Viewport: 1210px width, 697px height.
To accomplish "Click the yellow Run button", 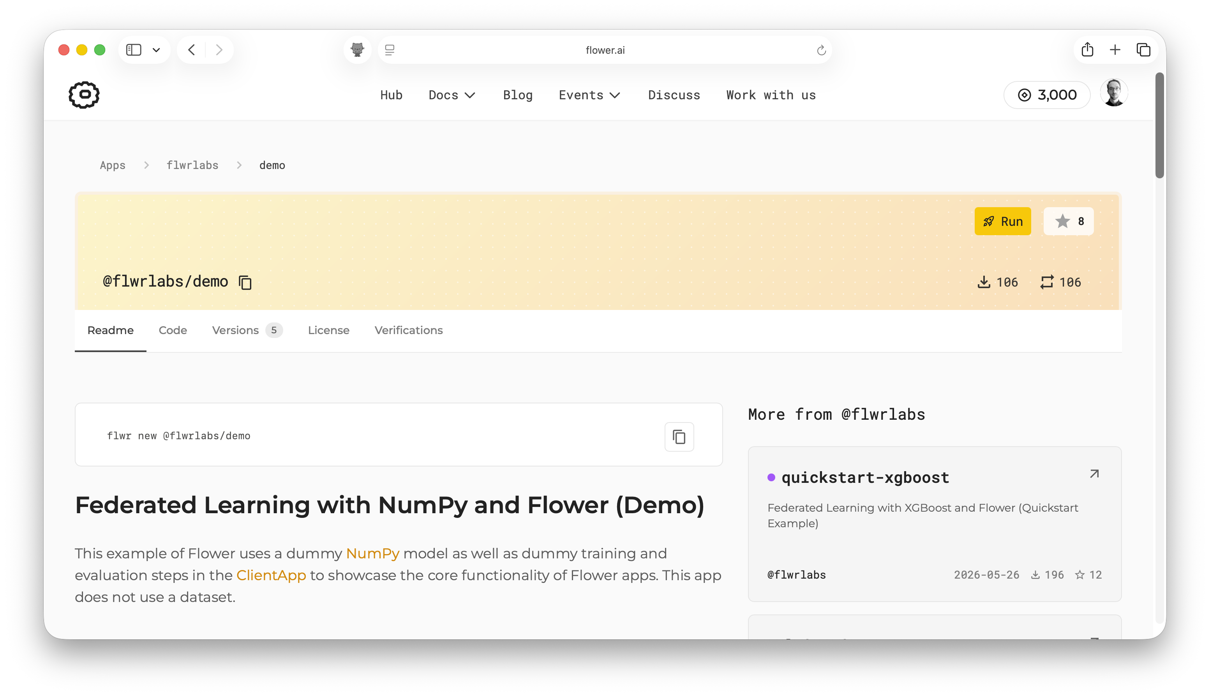I will coord(1003,221).
